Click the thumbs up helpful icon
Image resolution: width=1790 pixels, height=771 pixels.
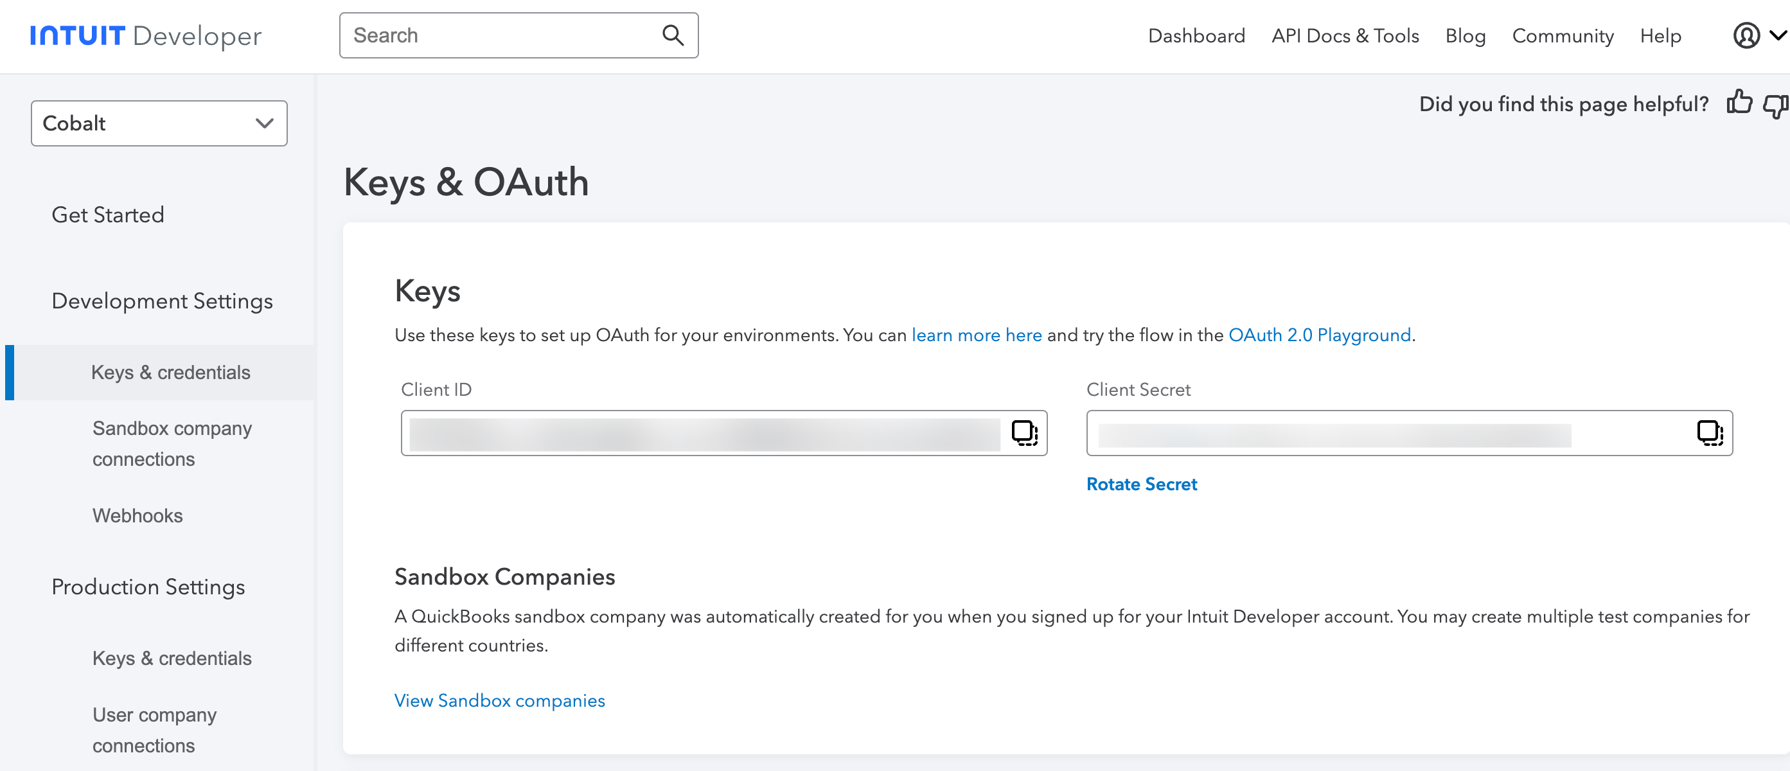coord(1739,103)
